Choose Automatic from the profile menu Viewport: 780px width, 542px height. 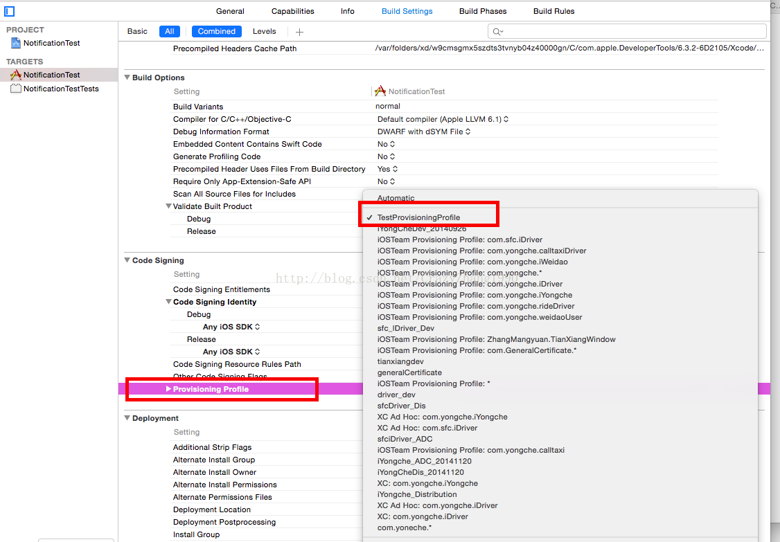396,198
